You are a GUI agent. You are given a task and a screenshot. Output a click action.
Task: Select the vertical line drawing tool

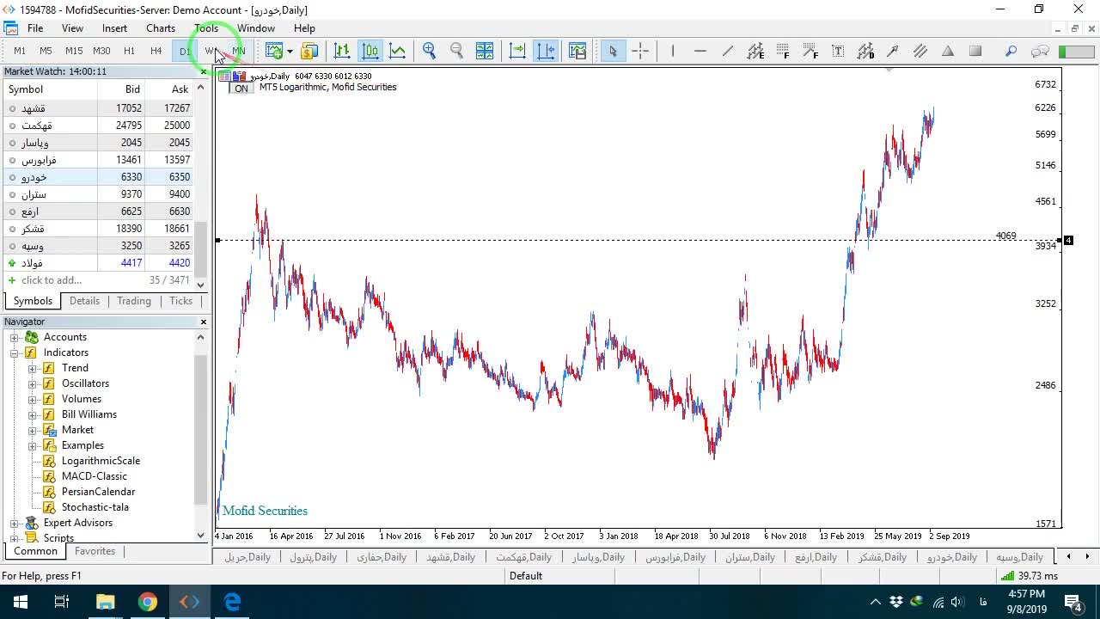click(x=673, y=51)
